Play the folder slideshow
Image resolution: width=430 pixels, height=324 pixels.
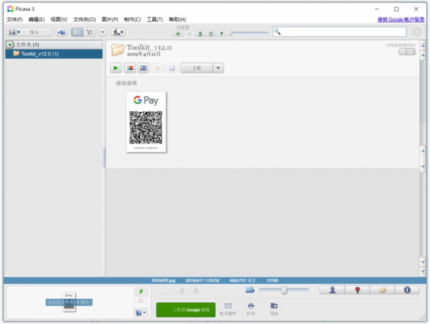[116, 68]
